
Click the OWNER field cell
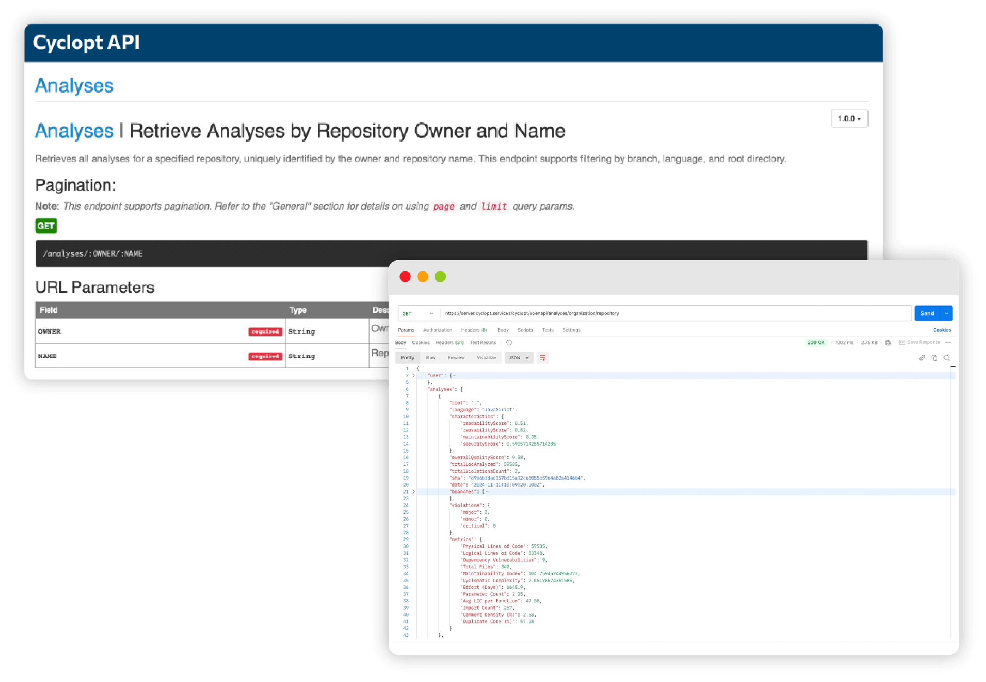160,331
